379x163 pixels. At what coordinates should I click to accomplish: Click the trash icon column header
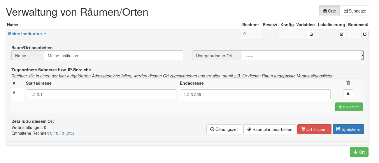pyautogui.click(x=348, y=83)
